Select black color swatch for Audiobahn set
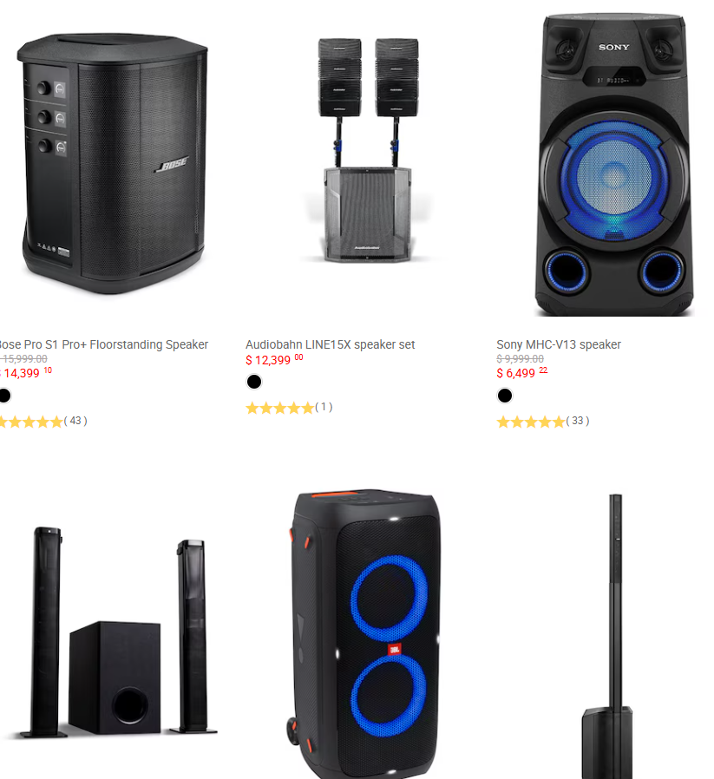The height and width of the screenshot is (779, 714). pyautogui.click(x=254, y=382)
